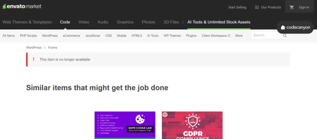The image size is (317, 139).
Task: Expand the More menu
Action: [239, 36]
